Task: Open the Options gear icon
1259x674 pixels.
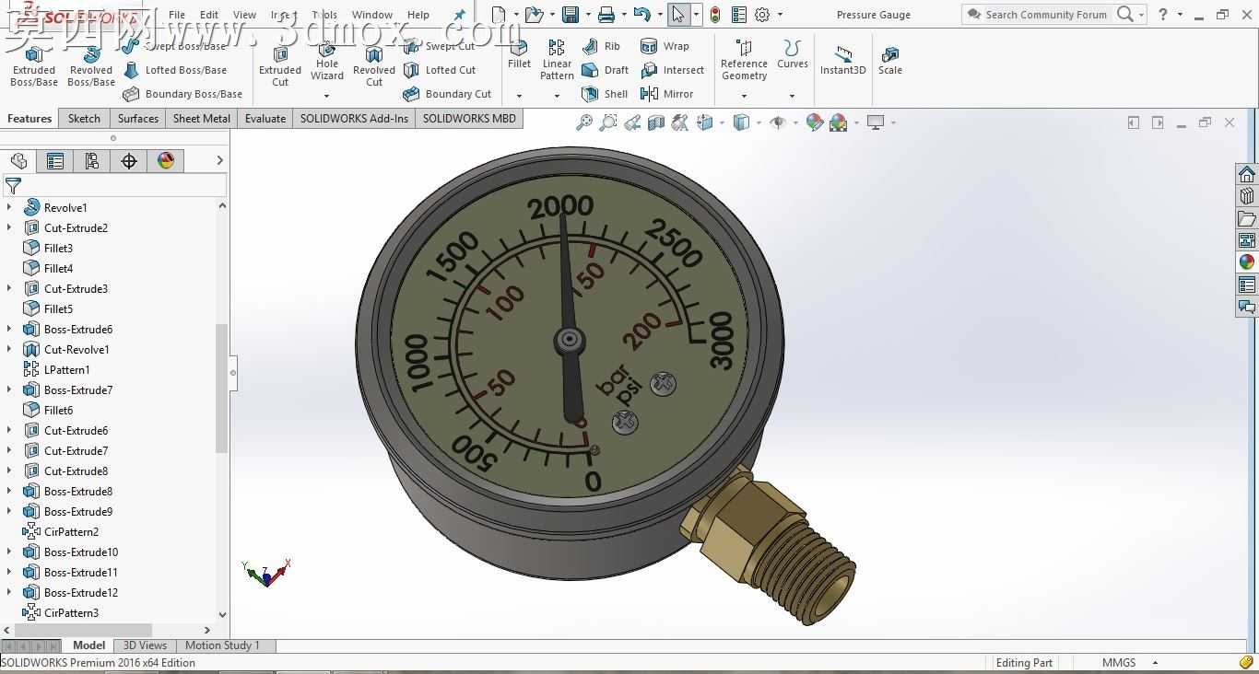Action: coord(762,15)
